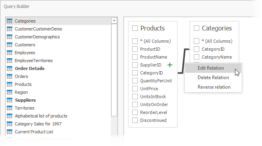Select CustomerCustomerDemo in the table list
262x146 pixels.
pyautogui.click(x=58, y=29)
